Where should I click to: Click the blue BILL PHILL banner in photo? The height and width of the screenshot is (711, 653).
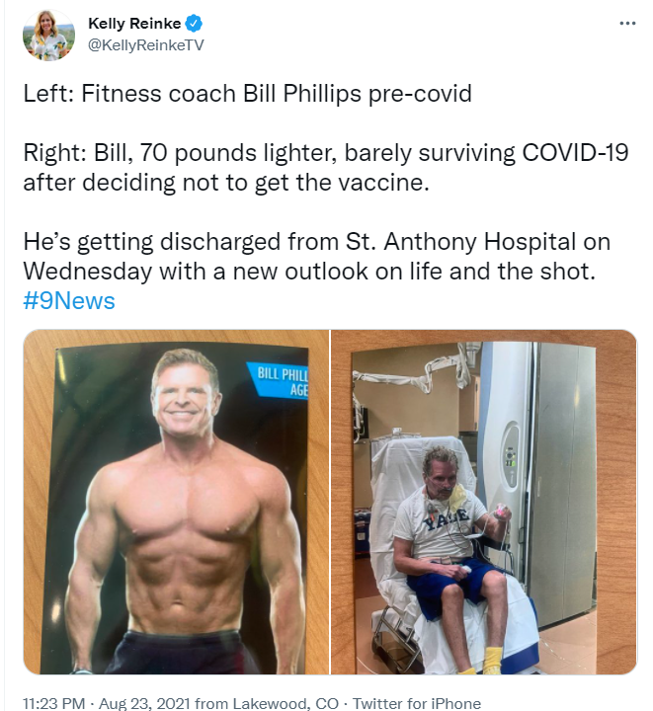click(279, 380)
